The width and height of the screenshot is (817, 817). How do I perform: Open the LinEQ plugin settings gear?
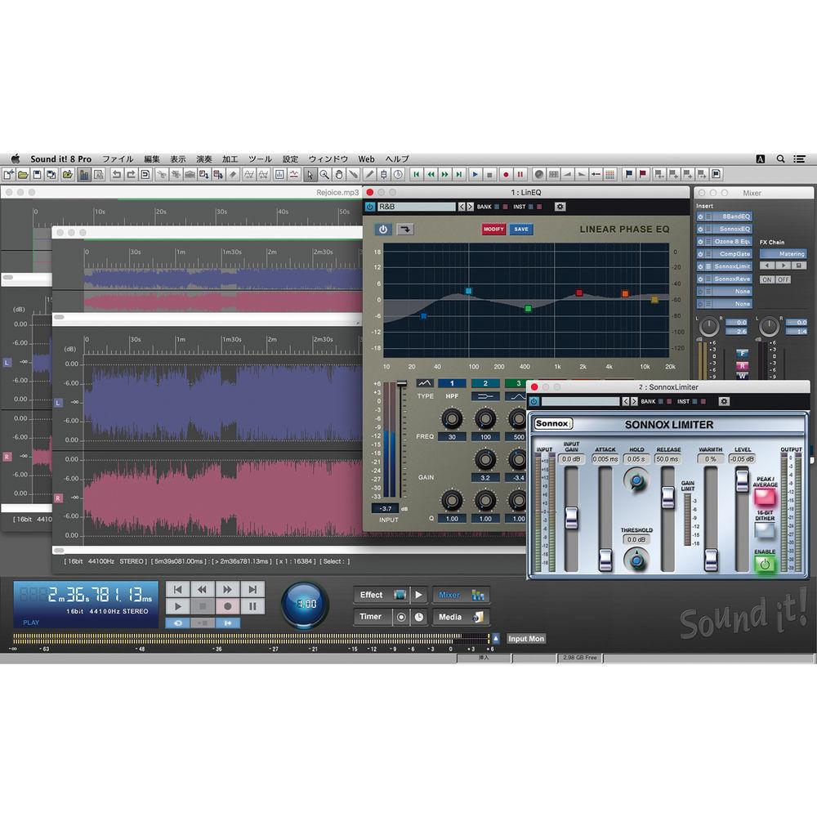(x=560, y=207)
